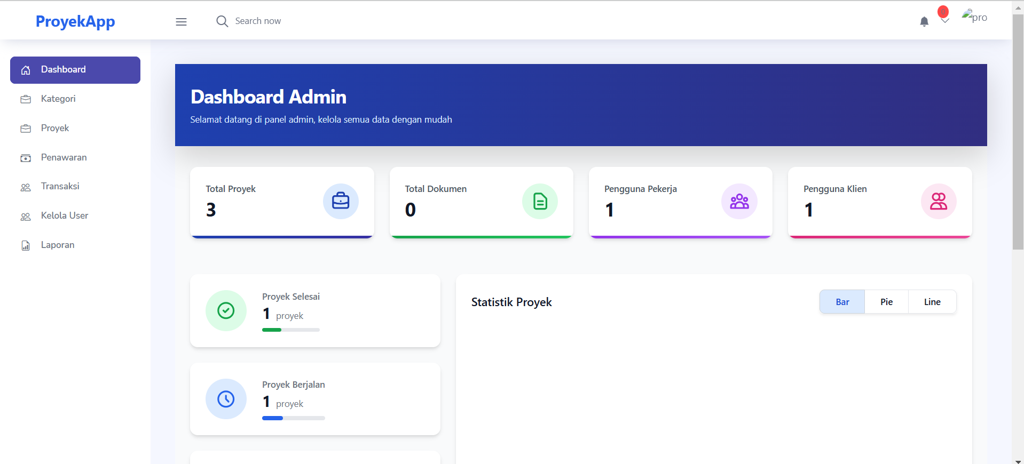Image resolution: width=1024 pixels, height=464 pixels.
Task: Click the notification bell icon
Action: coord(924,21)
